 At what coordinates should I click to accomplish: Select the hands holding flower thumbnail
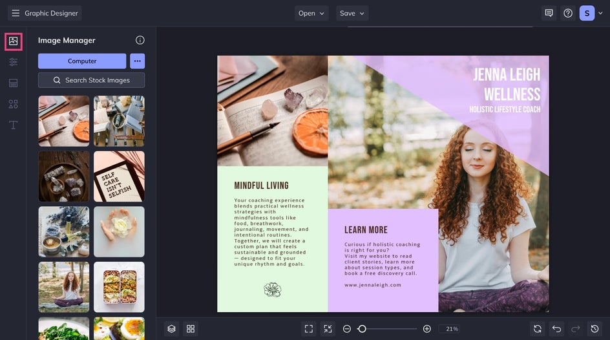point(119,231)
